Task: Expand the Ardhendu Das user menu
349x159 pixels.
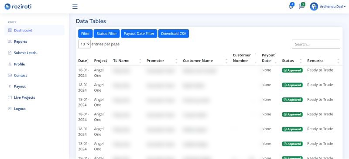Action: point(332,7)
